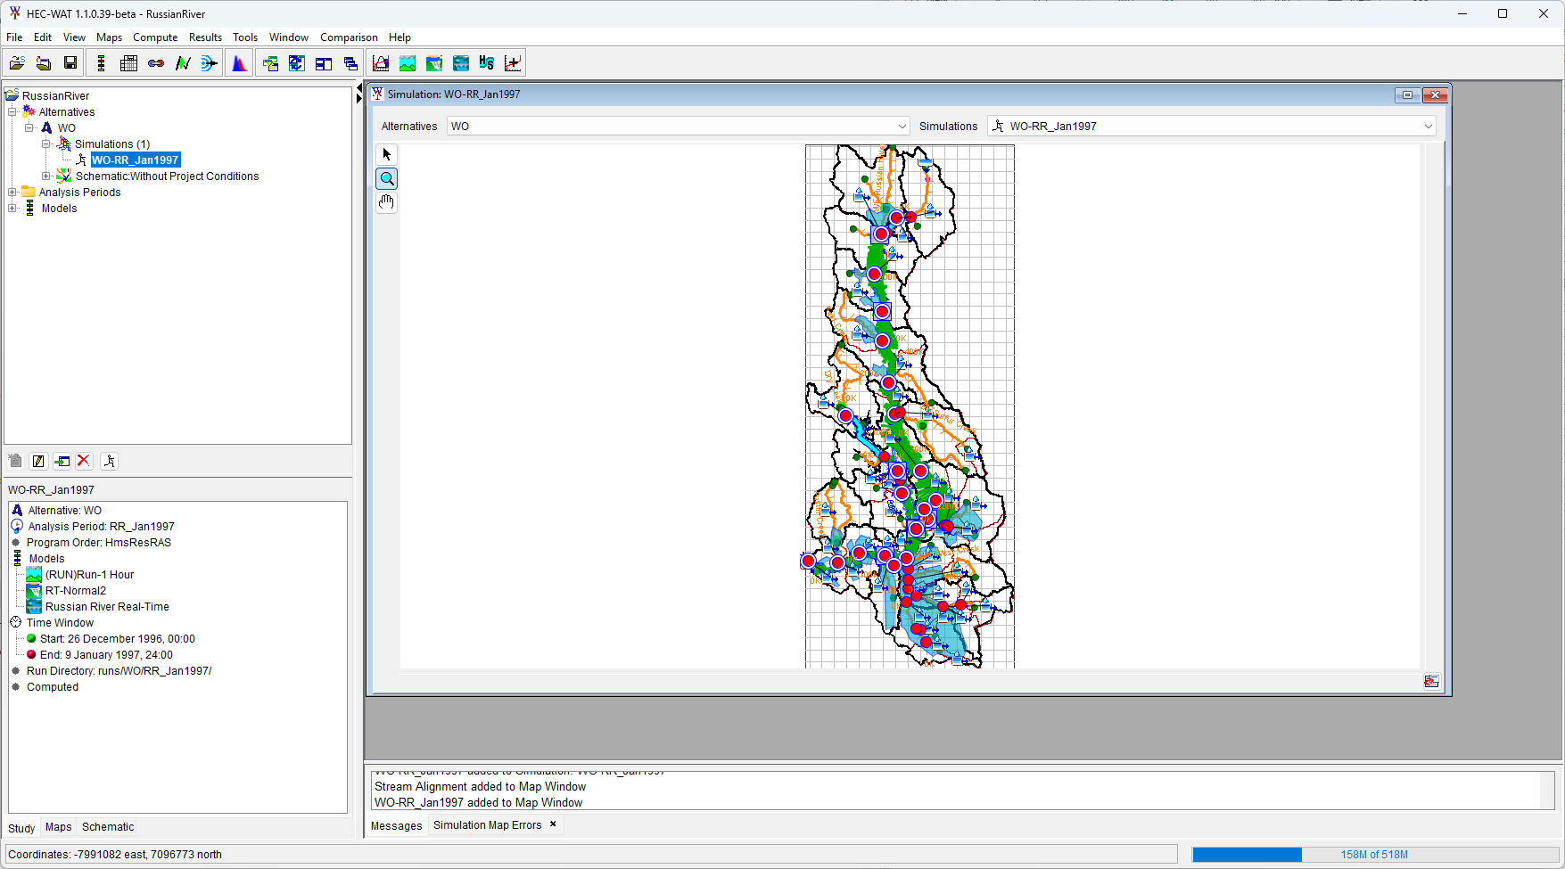
Task: Expand the Analysis Periods tree node
Action: point(12,193)
